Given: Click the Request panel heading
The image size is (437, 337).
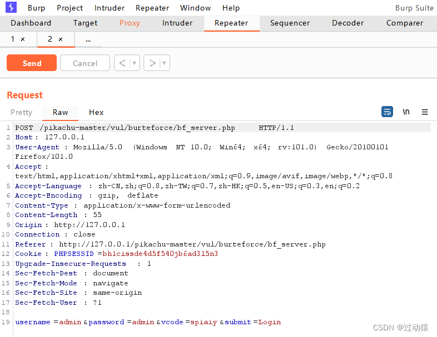Looking at the screenshot, I should pos(25,95).
